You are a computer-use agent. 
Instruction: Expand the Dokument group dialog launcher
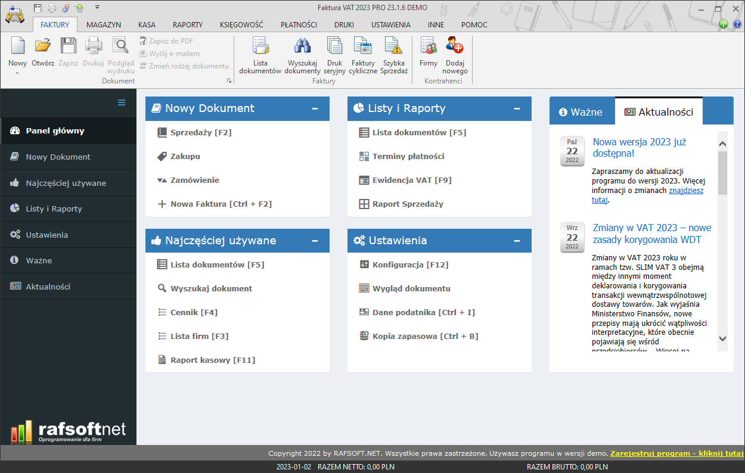point(228,81)
